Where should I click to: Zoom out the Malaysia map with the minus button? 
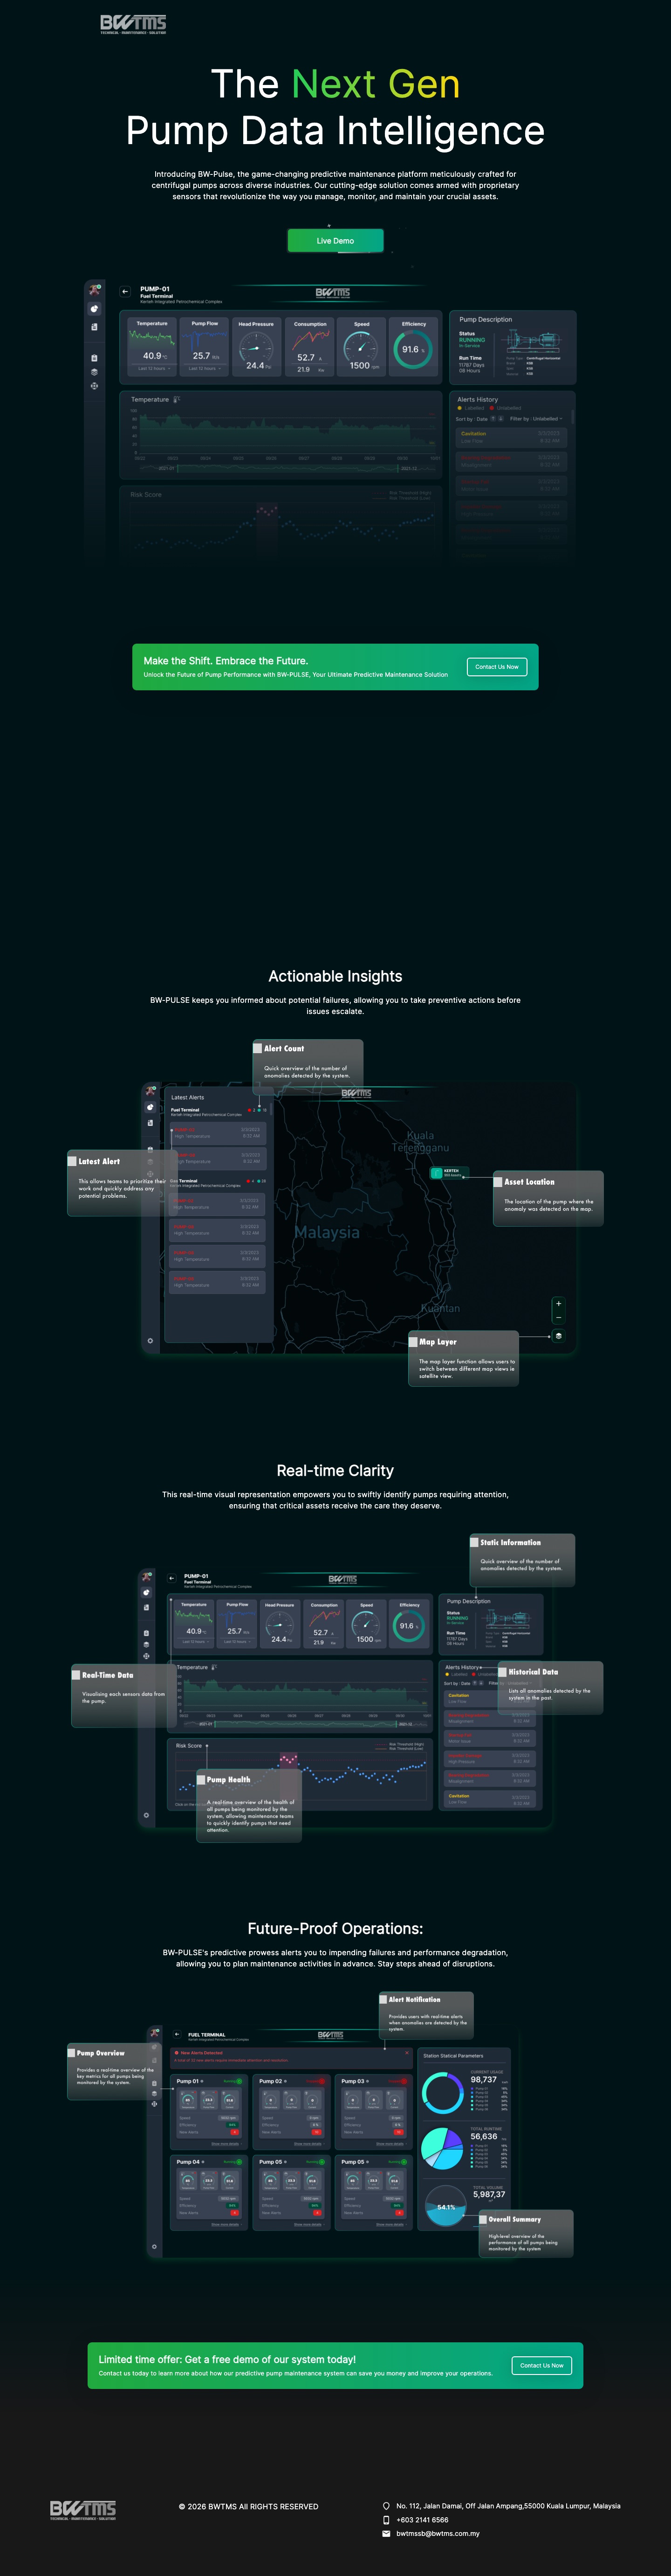coord(558,1317)
